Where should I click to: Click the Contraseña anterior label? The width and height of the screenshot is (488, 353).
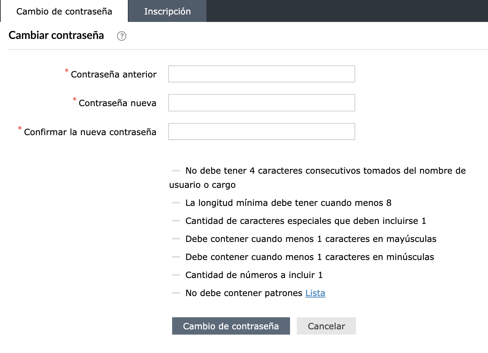click(x=113, y=75)
